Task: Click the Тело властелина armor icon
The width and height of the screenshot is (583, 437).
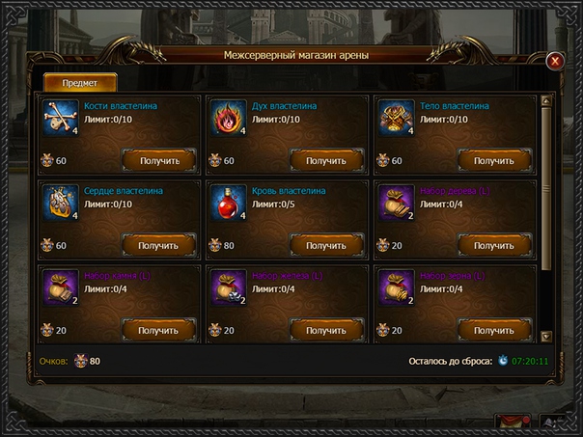Action: [397, 118]
